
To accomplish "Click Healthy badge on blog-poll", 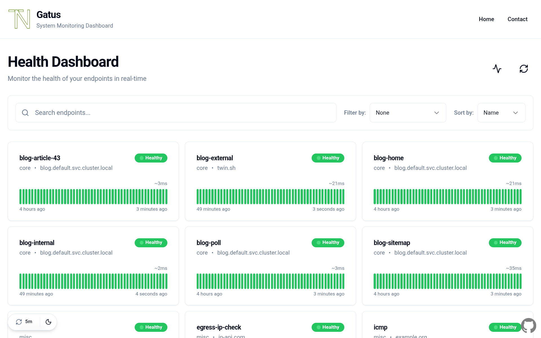I will coord(328,243).
